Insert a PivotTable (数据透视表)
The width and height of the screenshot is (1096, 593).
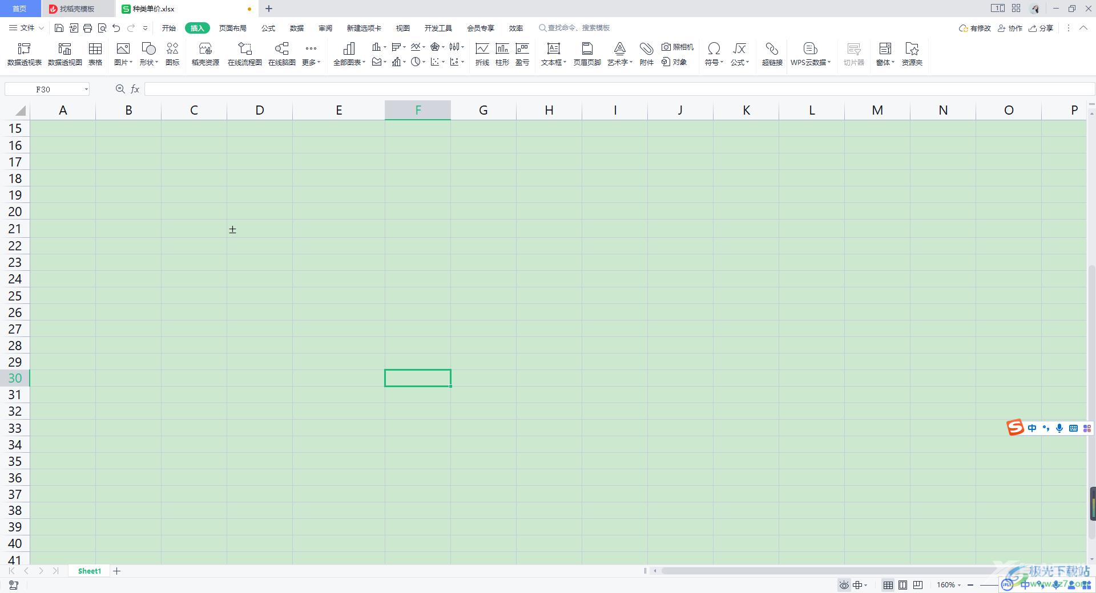[25, 54]
